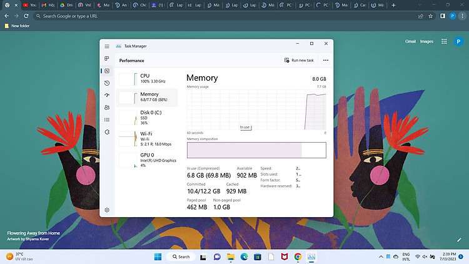Select the Memory performance entry in list
The width and height of the screenshot is (469, 264).
pyautogui.click(x=147, y=97)
